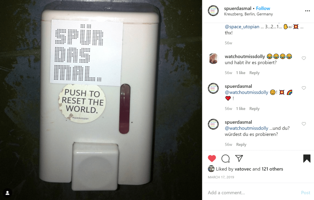Reply to watchoutmissdolly's comment
The height and width of the screenshot is (200, 314).
(x=254, y=73)
